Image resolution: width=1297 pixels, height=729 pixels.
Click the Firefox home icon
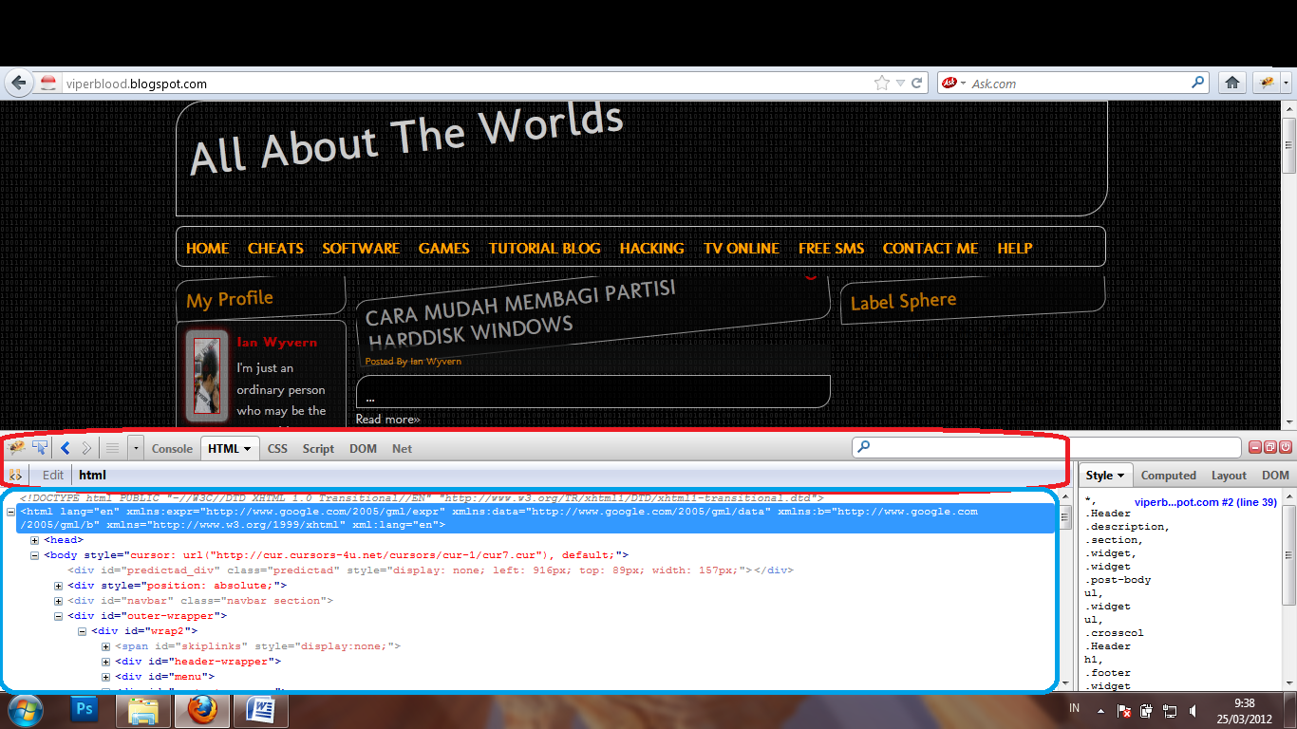[1231, 83]
